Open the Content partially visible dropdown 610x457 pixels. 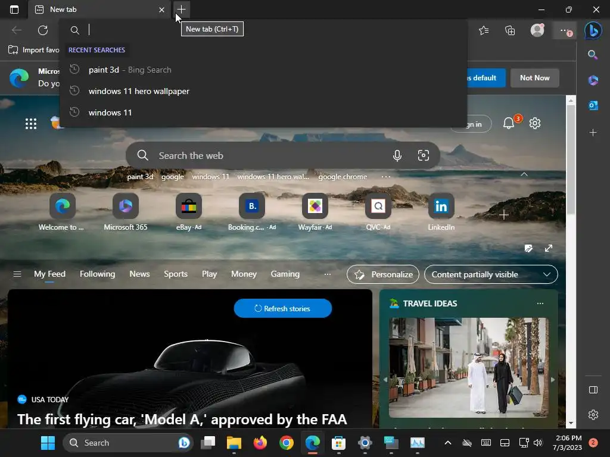pos(491,274)
